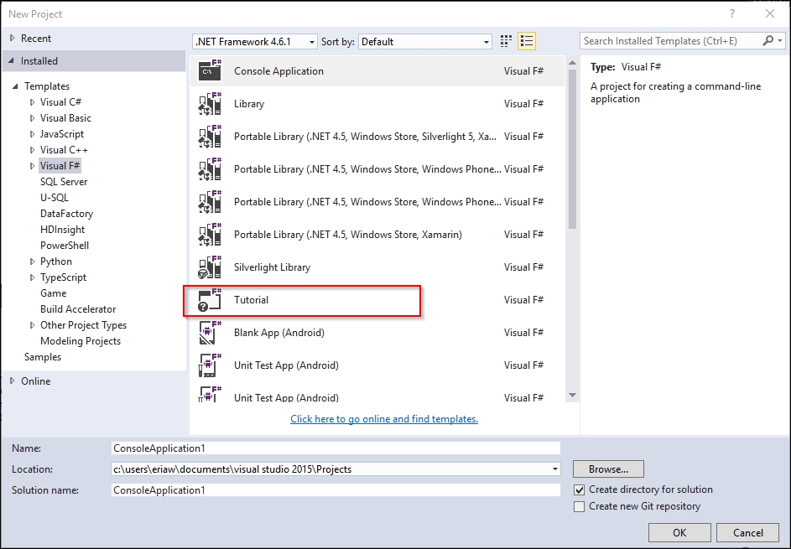Click the search magnifier icon
The image size is (791, 549).
click(768, 41)
